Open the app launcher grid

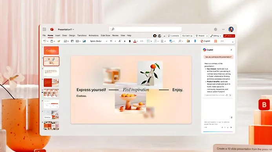pyautogui.click(x=44, y=29)
